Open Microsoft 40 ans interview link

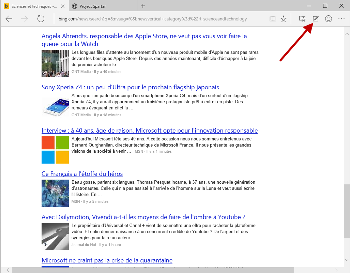pos(150,130)
